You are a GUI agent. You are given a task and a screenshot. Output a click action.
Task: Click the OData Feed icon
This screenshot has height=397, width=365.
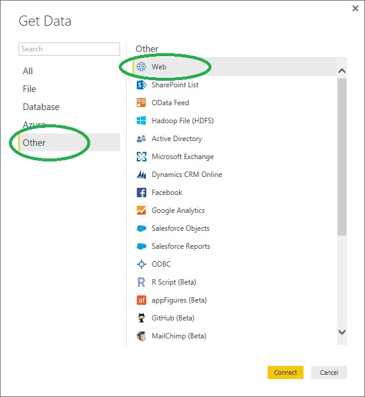(142, 103)
